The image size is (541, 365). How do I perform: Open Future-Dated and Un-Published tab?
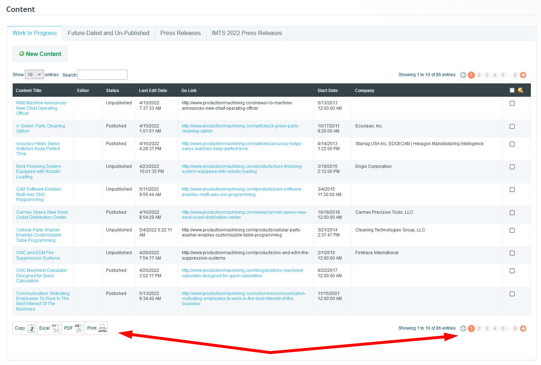click(x=108, y=33)
